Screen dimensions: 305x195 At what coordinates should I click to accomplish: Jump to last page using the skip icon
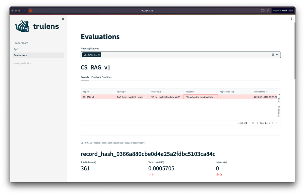coord(277,123)
